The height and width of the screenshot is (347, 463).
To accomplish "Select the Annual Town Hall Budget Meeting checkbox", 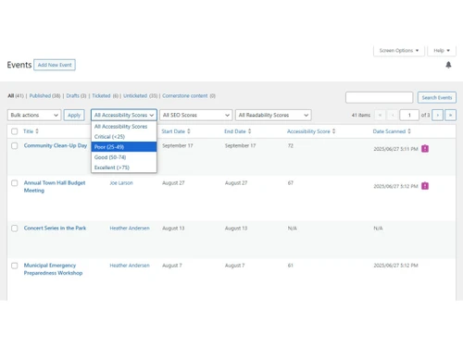I will 15,183.
